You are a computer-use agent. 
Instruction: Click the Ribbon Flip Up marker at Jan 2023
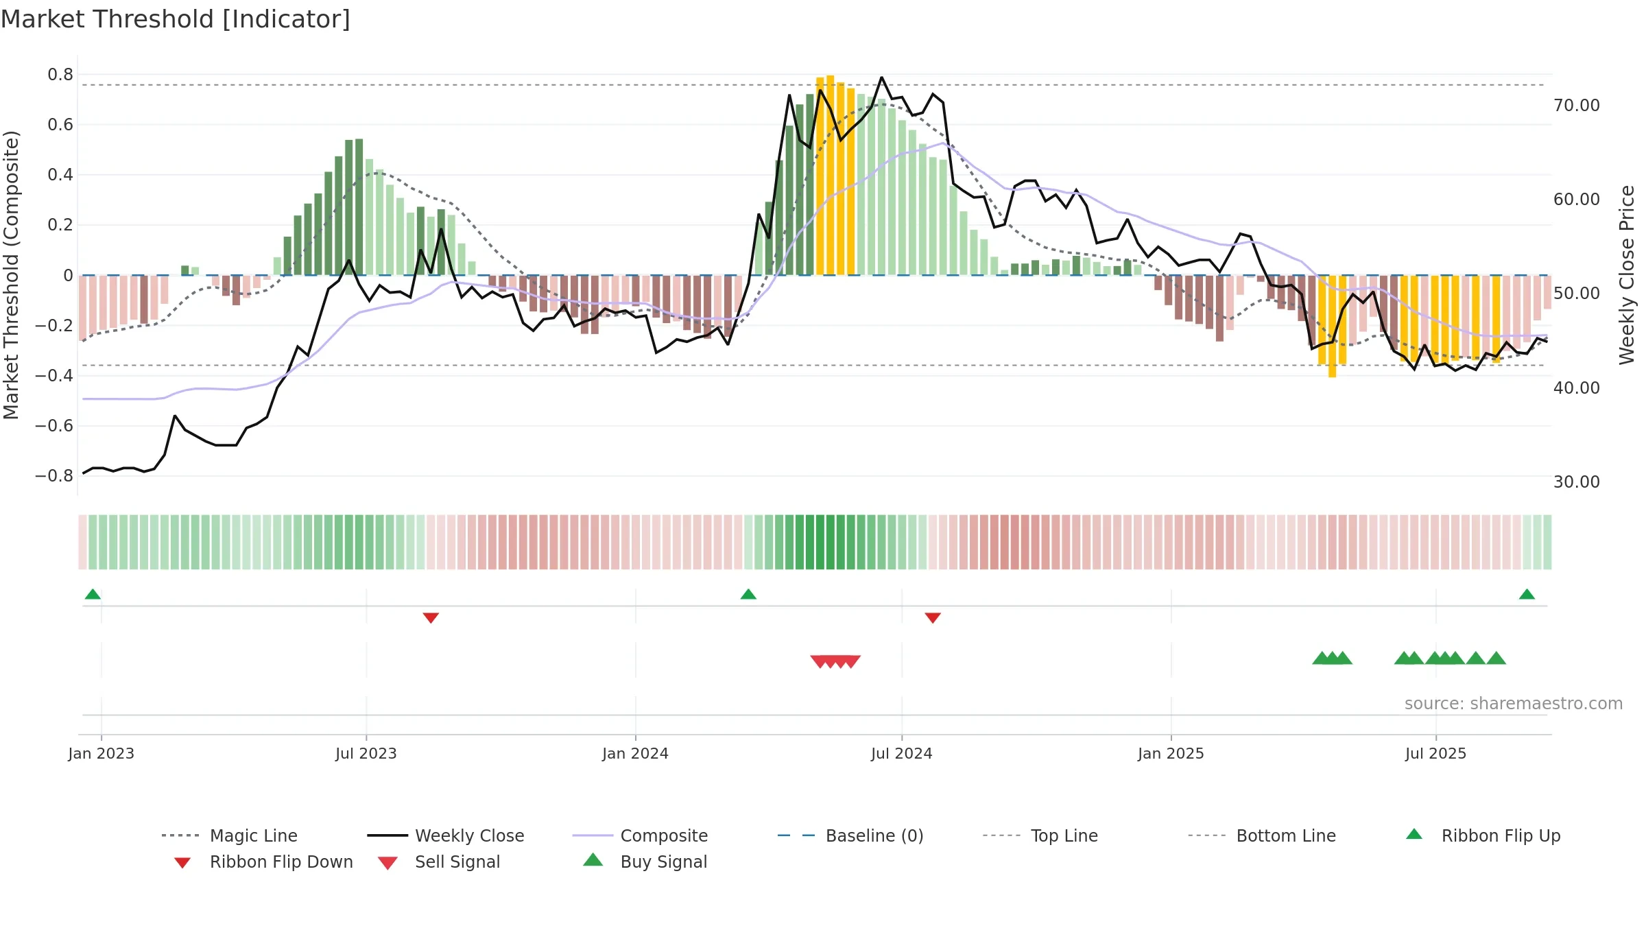[93, 594]
